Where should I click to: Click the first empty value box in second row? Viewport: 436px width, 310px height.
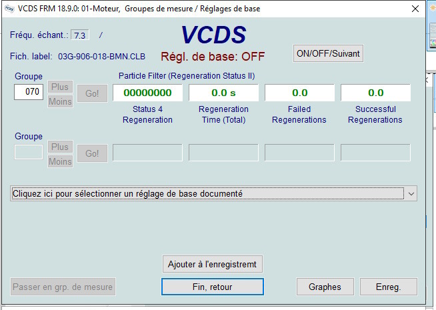click(147, 153)
